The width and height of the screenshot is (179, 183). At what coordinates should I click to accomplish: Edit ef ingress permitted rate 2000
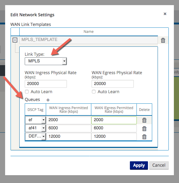click(68, 120)
